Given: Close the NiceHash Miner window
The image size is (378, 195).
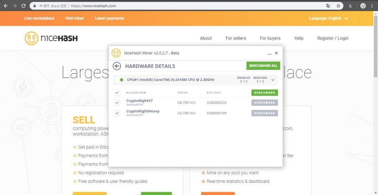Looking at the screenshot, I should point(276,53).
